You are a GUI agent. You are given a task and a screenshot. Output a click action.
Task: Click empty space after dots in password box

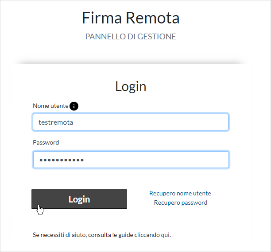click(155, 160)
